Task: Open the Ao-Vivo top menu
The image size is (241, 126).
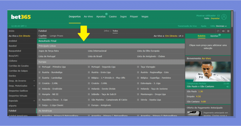Action: (88, 17)
